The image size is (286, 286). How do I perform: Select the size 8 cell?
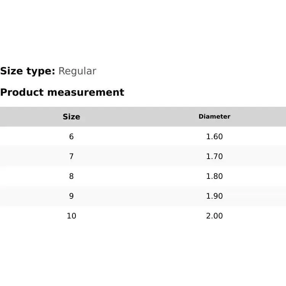click(71, 176)
